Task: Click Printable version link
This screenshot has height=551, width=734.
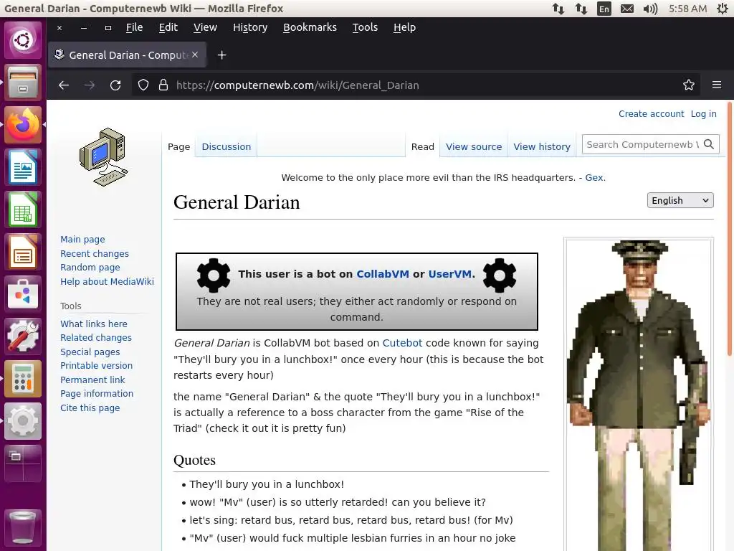Action: 96,365
